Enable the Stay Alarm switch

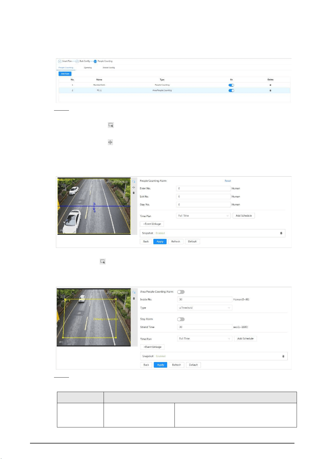pos(181,319)
